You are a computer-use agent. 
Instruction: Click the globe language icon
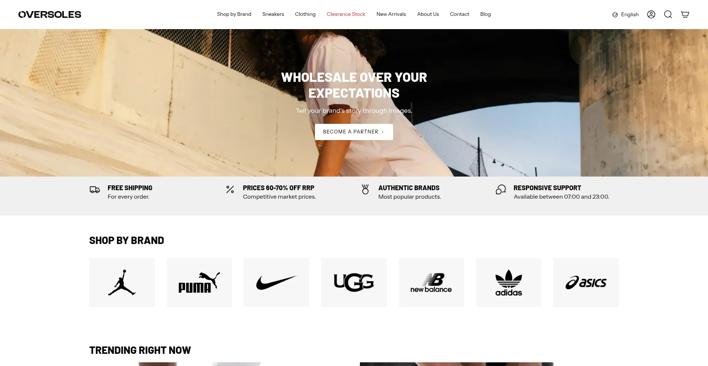(x=615, y=15)
